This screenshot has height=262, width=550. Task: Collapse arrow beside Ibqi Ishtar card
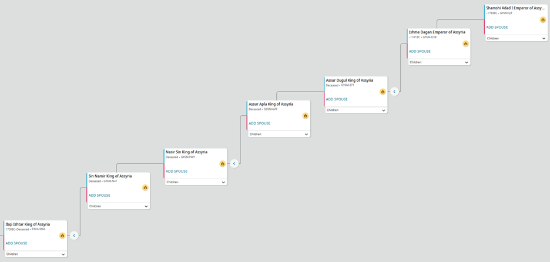coord(74,236)
